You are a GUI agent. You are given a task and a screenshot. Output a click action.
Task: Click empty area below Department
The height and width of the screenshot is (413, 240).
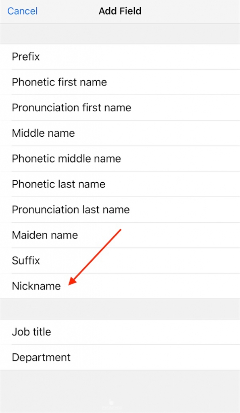click(x=120, y=391)
